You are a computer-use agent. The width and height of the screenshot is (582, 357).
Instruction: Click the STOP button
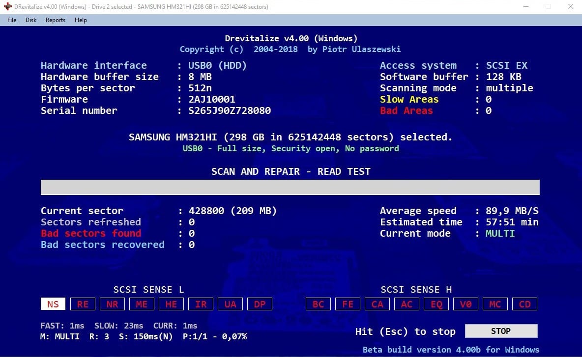click(x=501, y=331)
